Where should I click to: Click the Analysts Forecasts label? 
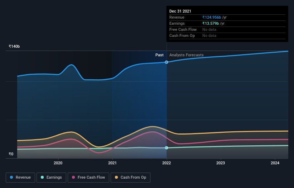(186, 55)
